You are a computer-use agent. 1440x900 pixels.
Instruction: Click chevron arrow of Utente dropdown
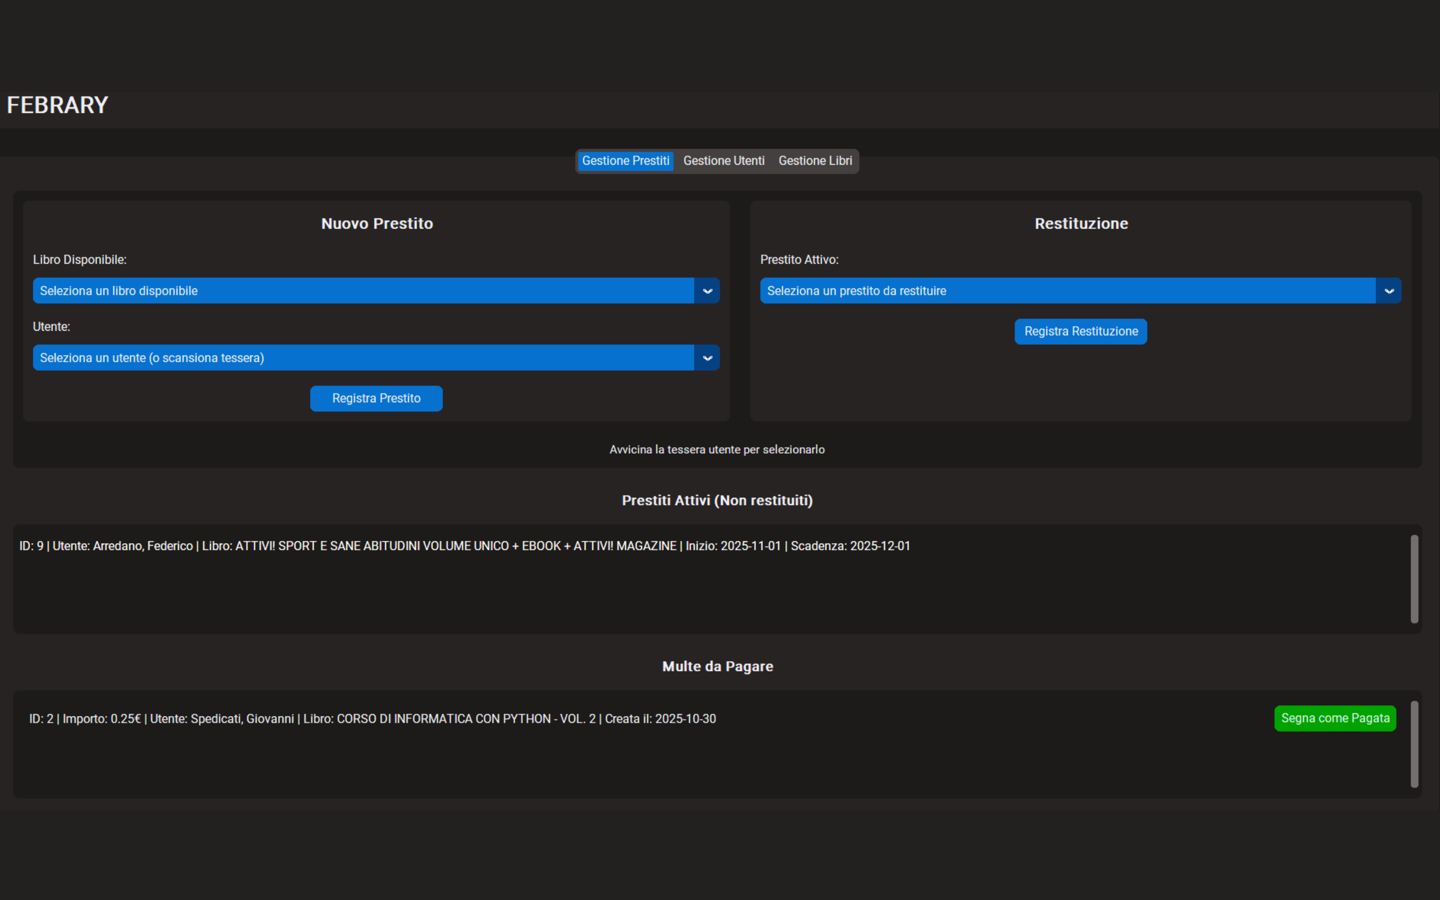(x=707, y=358)
